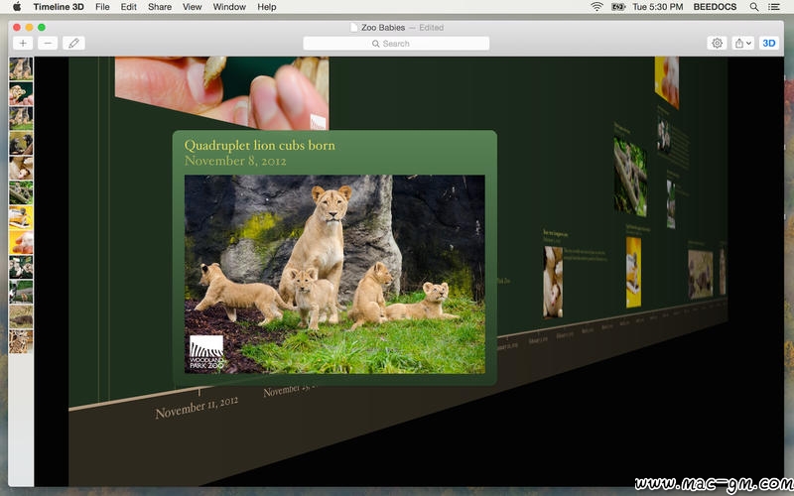Open the Apple menu
Image resolution: width=794 pixels, height=496 pixels.
(17, 7)
